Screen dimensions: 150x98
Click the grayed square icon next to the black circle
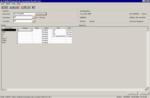click(x=29, y=7)
